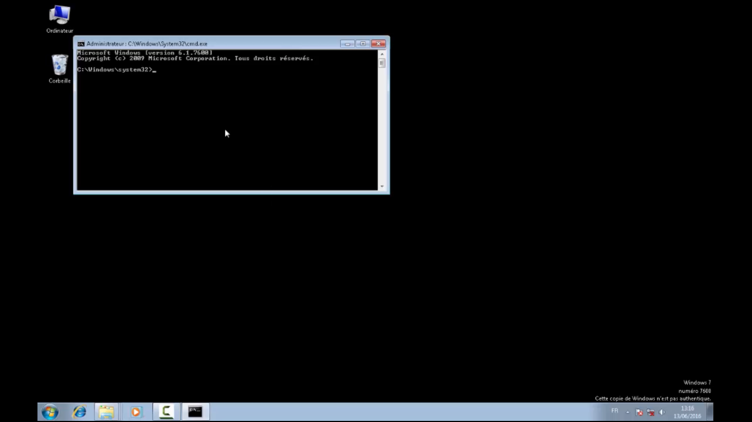
Task: Open Windows Explorer from the taskbar
Action: (x=106, y=411)
